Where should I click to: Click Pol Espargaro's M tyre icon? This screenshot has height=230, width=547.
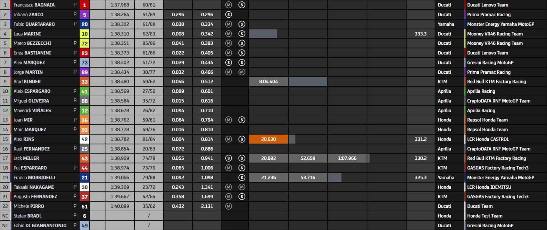229,168
